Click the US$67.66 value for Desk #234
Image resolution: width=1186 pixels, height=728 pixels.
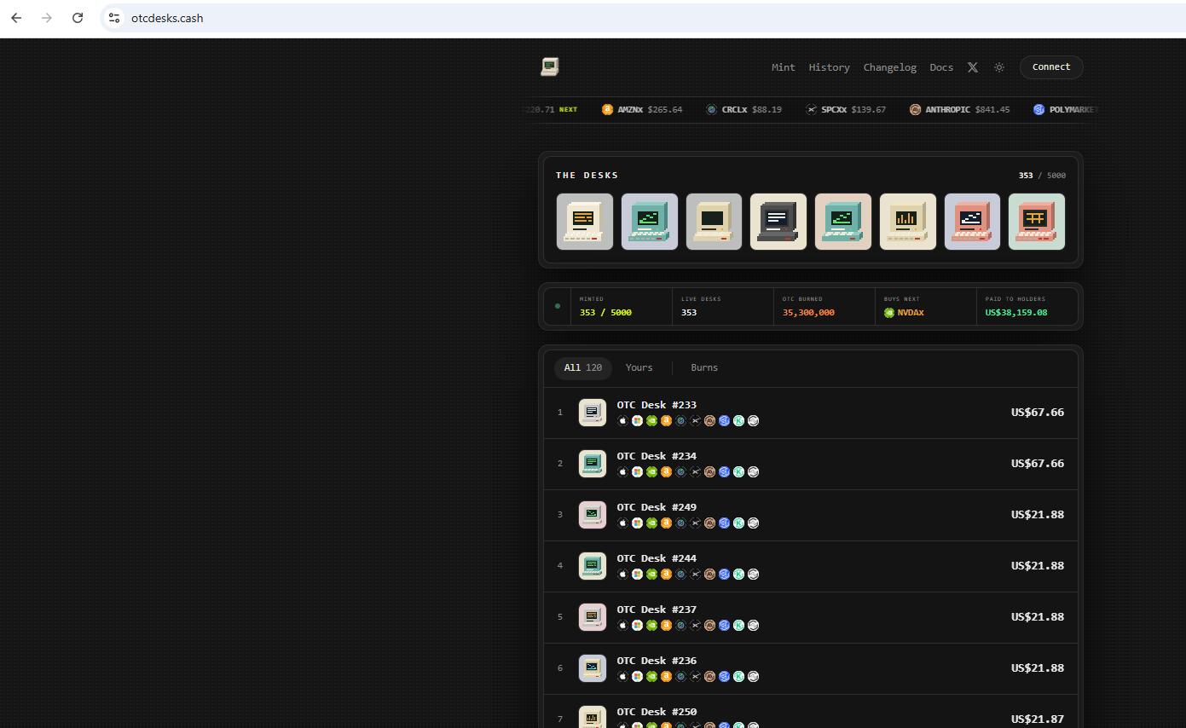(1038, 463)
